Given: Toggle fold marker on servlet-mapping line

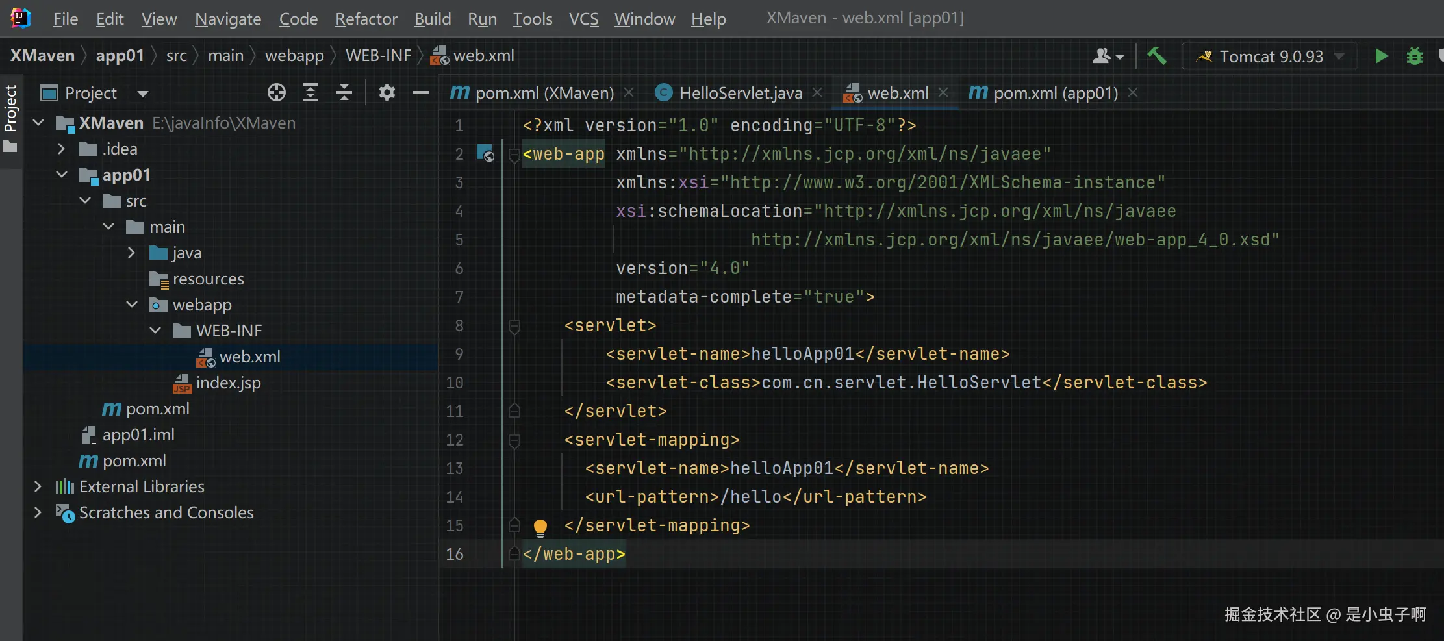Looking at the screenshot, I should click(514, 440).
